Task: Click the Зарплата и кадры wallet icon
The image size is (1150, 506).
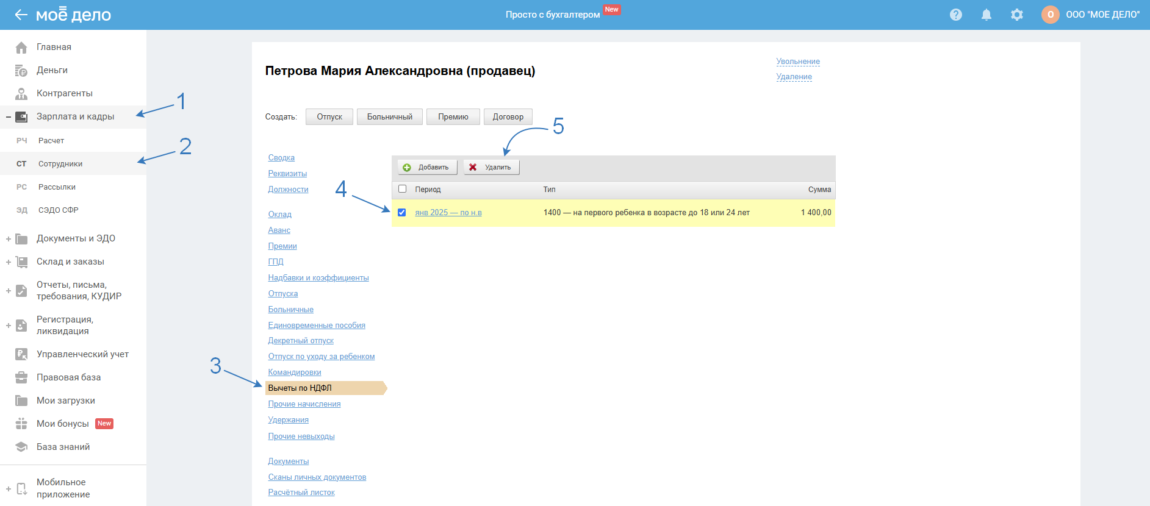Action: coord(21,116)
